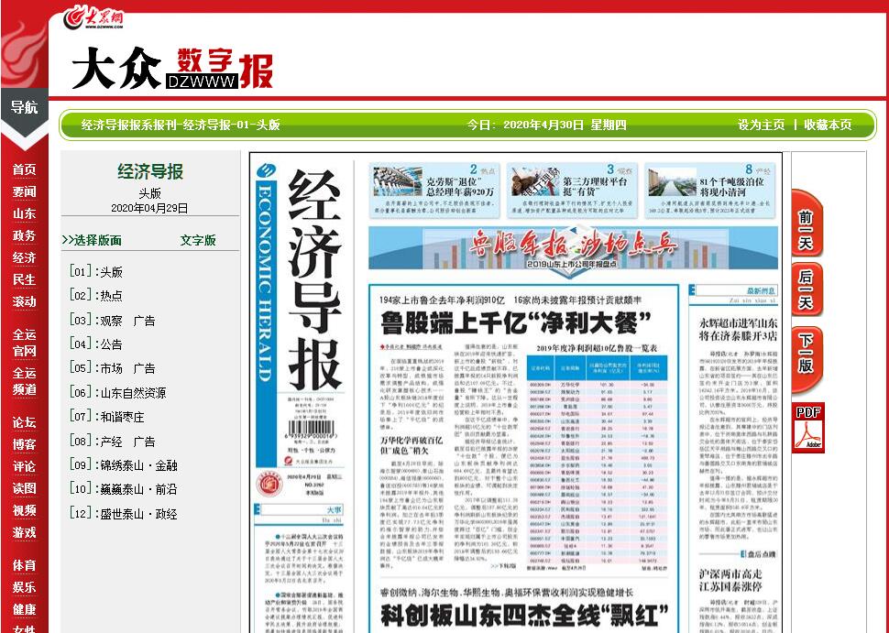This screenshot has height=633, width=889.
Task: Click the PDF Adobe download icon
Action: 808,428
